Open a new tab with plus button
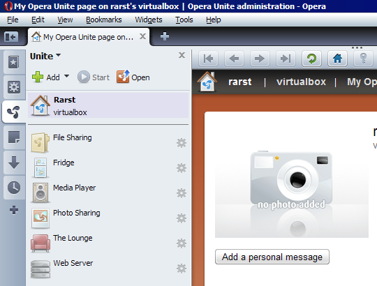Viewport: 377px width, 286px height. 165,36
